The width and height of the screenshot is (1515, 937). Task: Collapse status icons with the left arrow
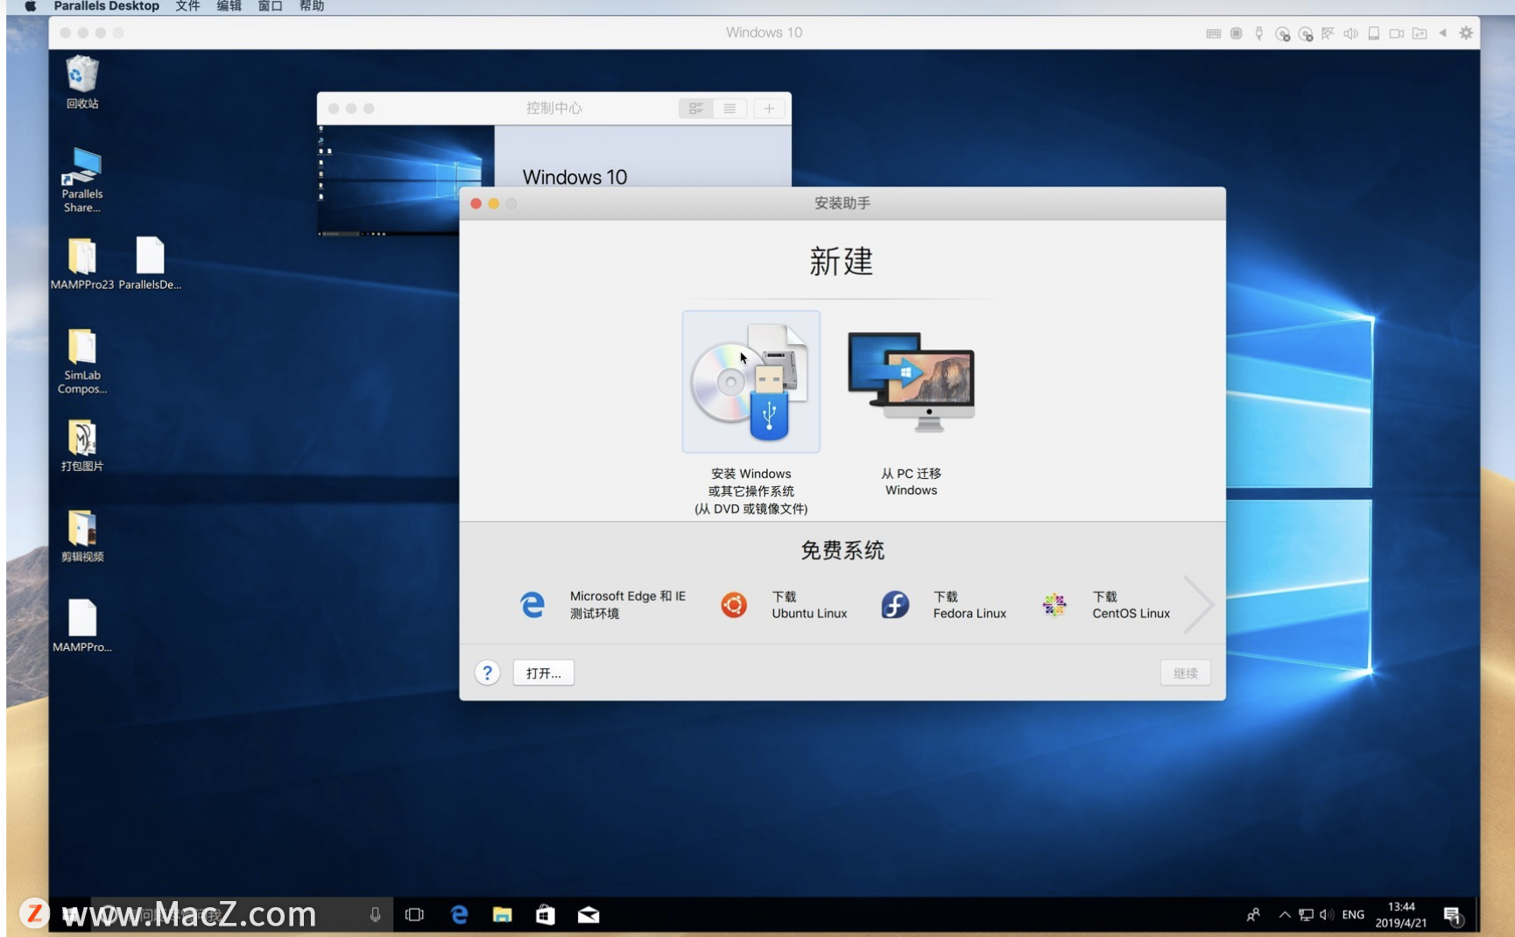pos(1442,33)
